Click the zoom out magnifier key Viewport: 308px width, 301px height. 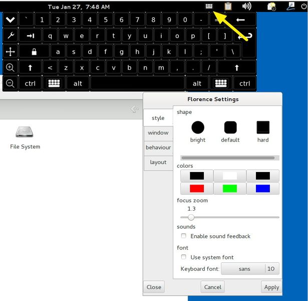pos(11,84)
